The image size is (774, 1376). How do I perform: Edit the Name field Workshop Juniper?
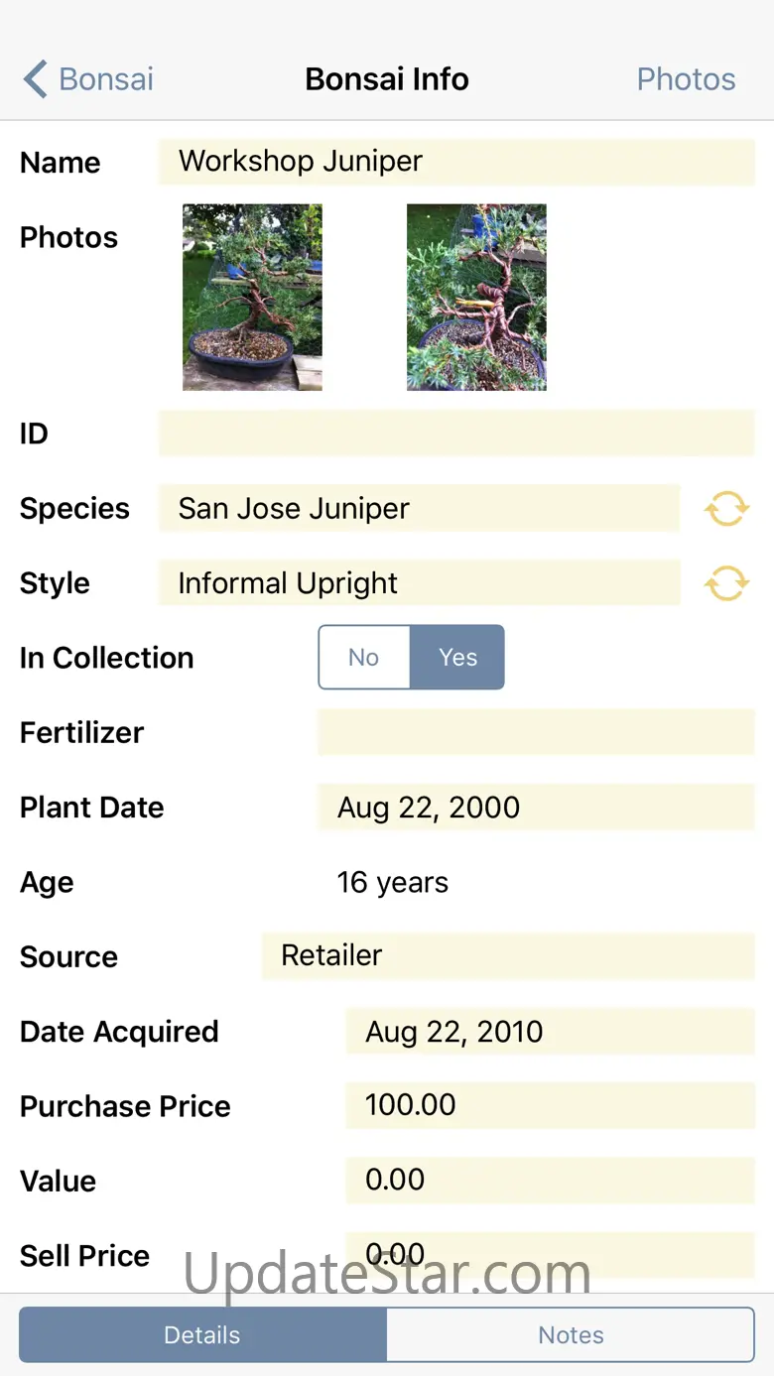click(x=456, y=162)
